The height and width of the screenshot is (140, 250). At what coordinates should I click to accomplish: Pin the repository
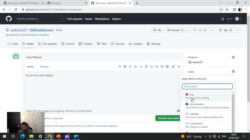(157, 30)
